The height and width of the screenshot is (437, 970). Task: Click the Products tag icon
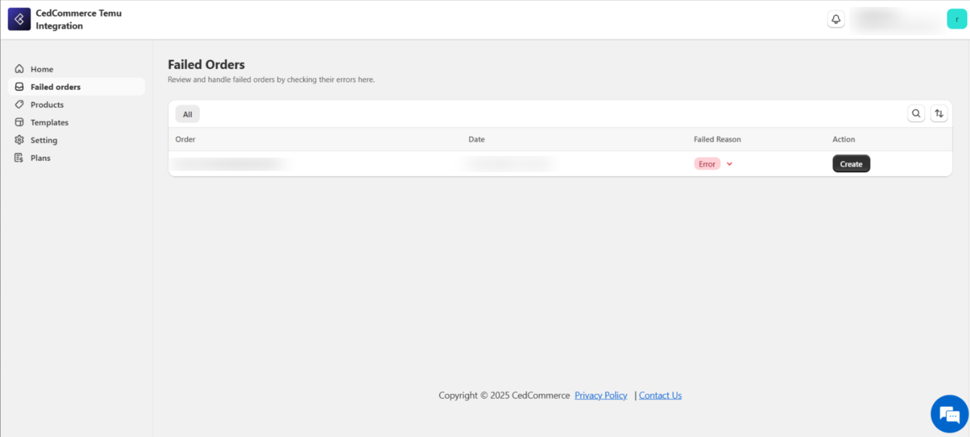19,104
